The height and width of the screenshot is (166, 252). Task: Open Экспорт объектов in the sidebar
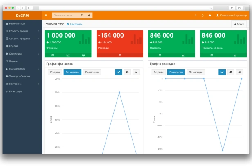[x=19, y=76]
